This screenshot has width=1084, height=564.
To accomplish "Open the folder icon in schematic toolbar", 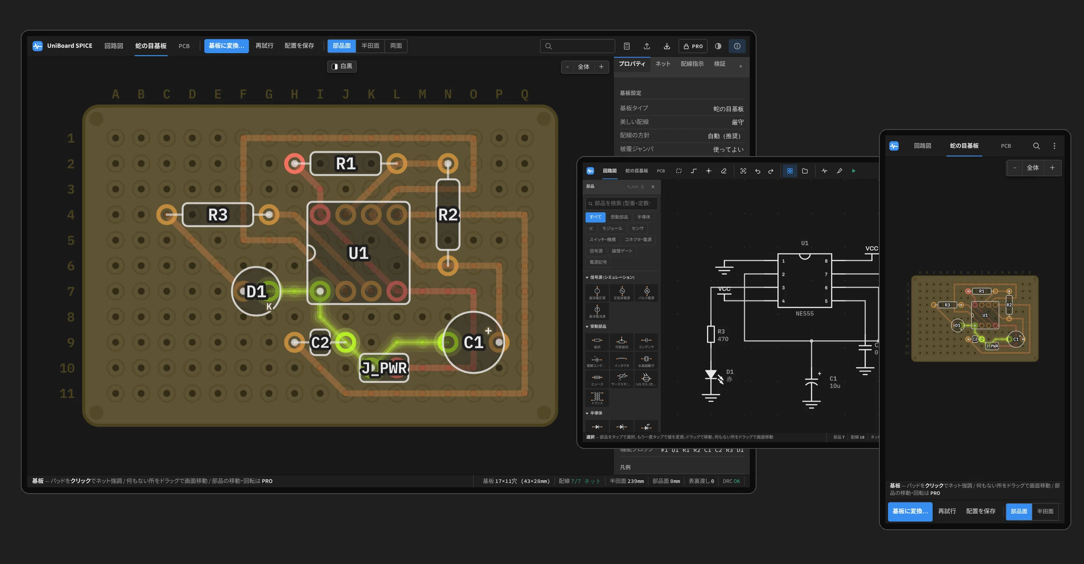I will click(x=805, y=171).
